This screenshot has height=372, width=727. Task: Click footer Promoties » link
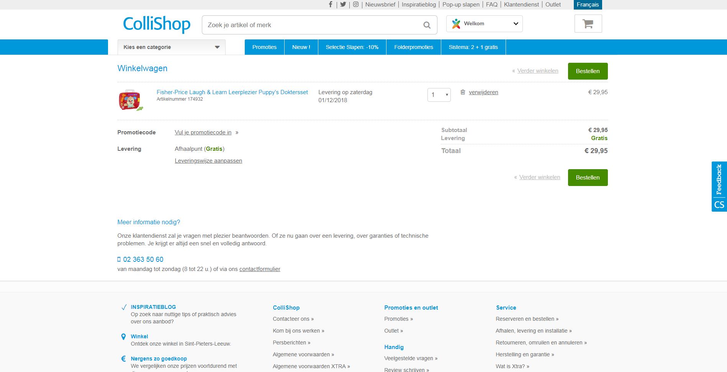click(x=398, y=319)
